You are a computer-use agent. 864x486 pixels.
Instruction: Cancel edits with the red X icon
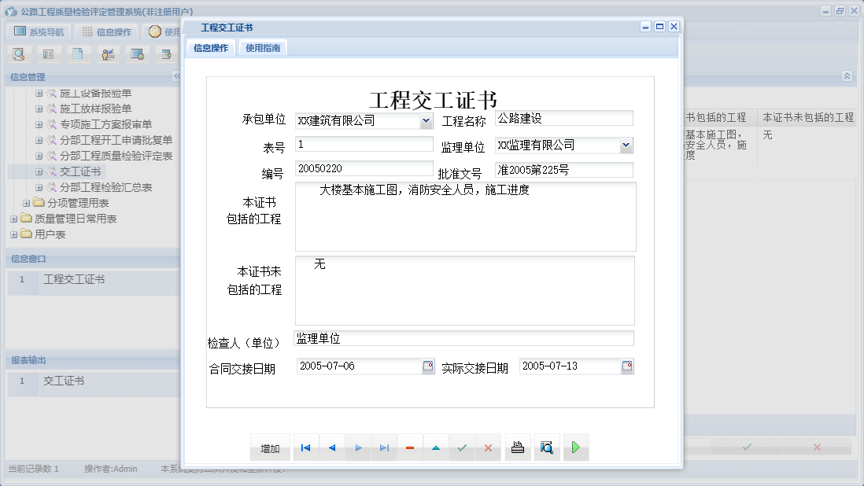point(489,447)
